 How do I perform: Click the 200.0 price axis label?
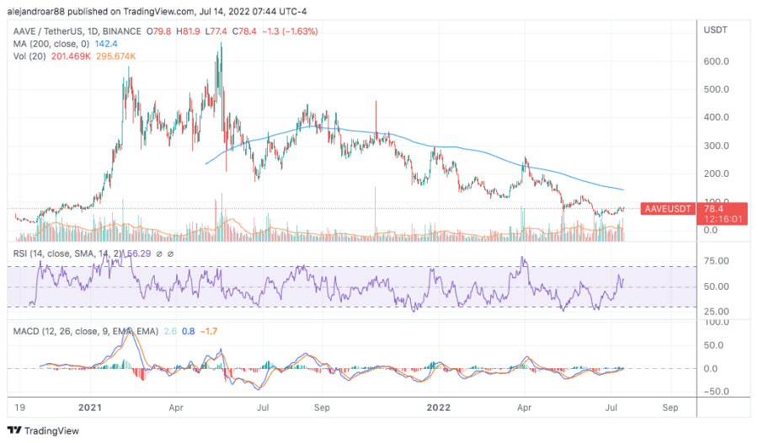click(x=717, y=173)
